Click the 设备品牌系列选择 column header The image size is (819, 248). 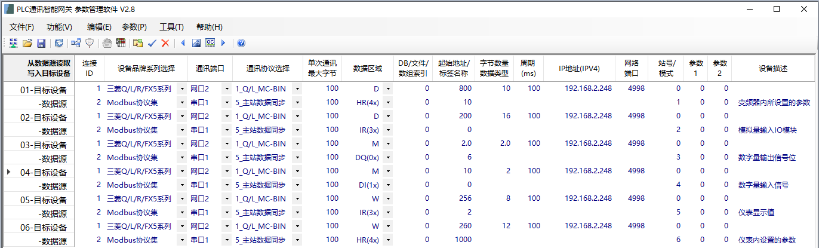(146, 68)
